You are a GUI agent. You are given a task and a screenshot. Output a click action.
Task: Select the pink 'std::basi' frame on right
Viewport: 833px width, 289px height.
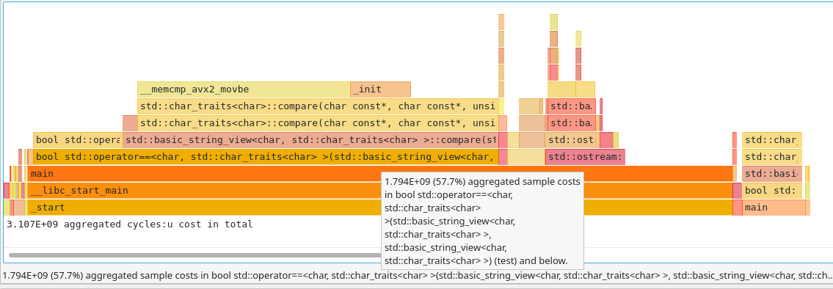point(772,174)
